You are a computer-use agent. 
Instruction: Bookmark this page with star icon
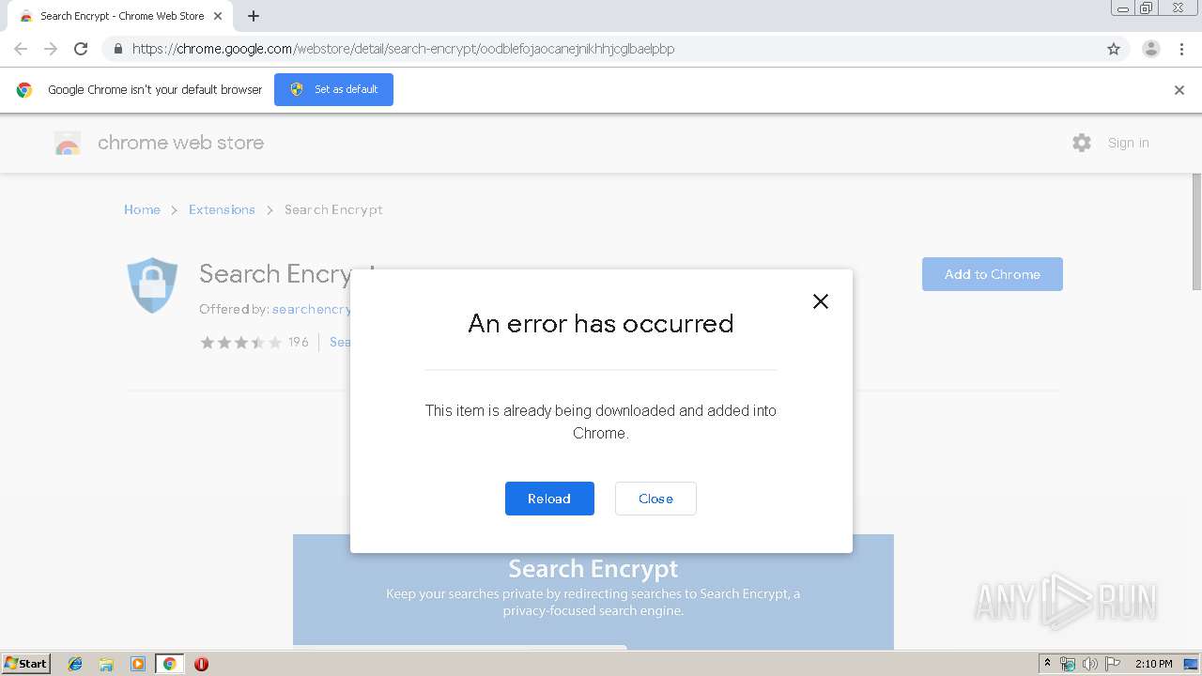point(1114,49)
